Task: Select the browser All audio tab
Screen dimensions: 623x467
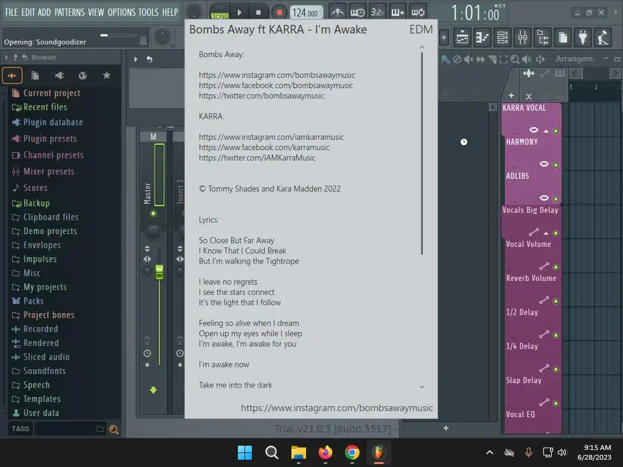Action: pyautogui.click(x=12, y=75)
